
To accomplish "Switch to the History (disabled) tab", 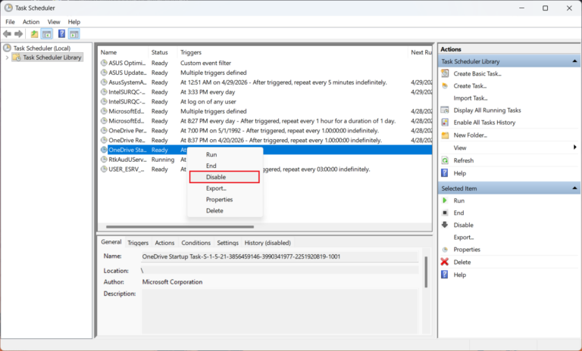I will [268, 243].
